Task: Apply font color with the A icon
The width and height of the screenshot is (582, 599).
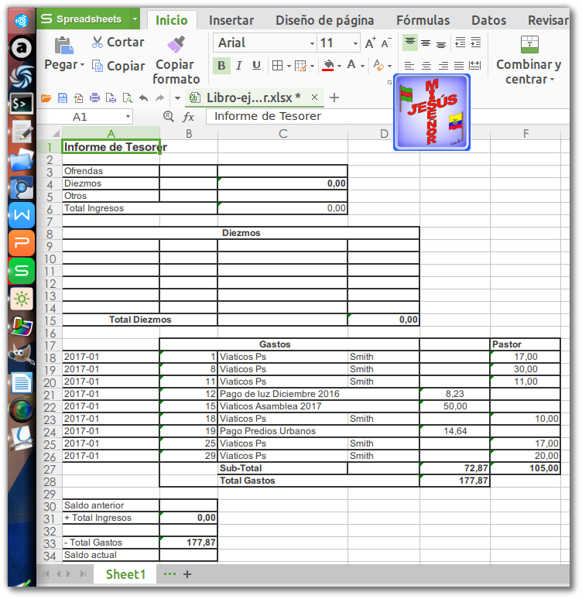Action: 351,65
